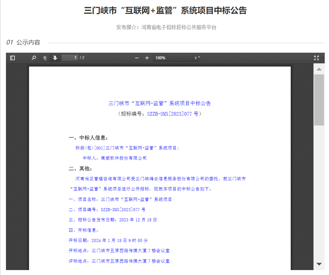
Task: Click the publisher text 河南省电子招标投标公共服务平台
Action: (x=179, y=27)
